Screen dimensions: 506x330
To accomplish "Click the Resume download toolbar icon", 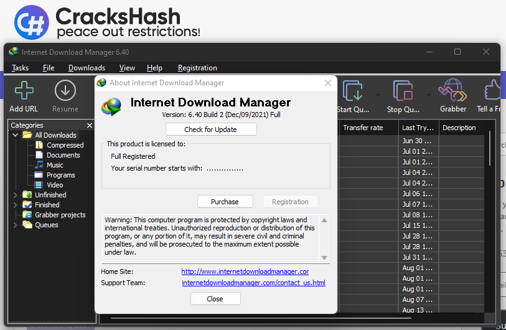I will [x=65, y=90].
